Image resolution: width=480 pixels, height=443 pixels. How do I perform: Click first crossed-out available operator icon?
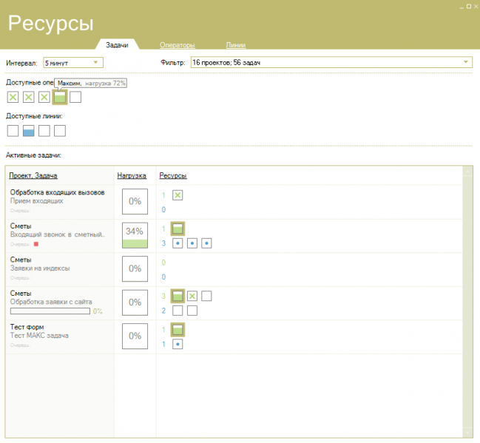click(x=13, y=98)
